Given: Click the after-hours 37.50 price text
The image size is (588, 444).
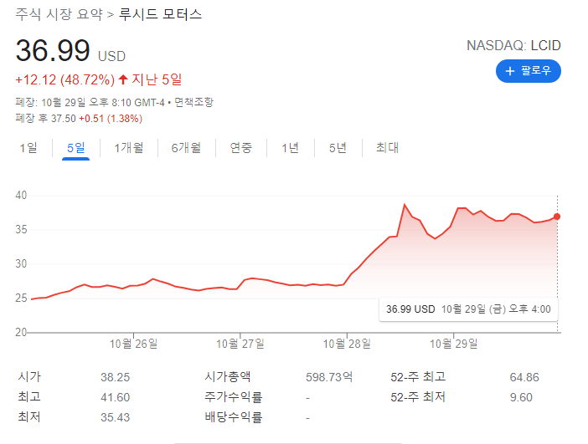Looking at the screenshot, I should point(64,119).
